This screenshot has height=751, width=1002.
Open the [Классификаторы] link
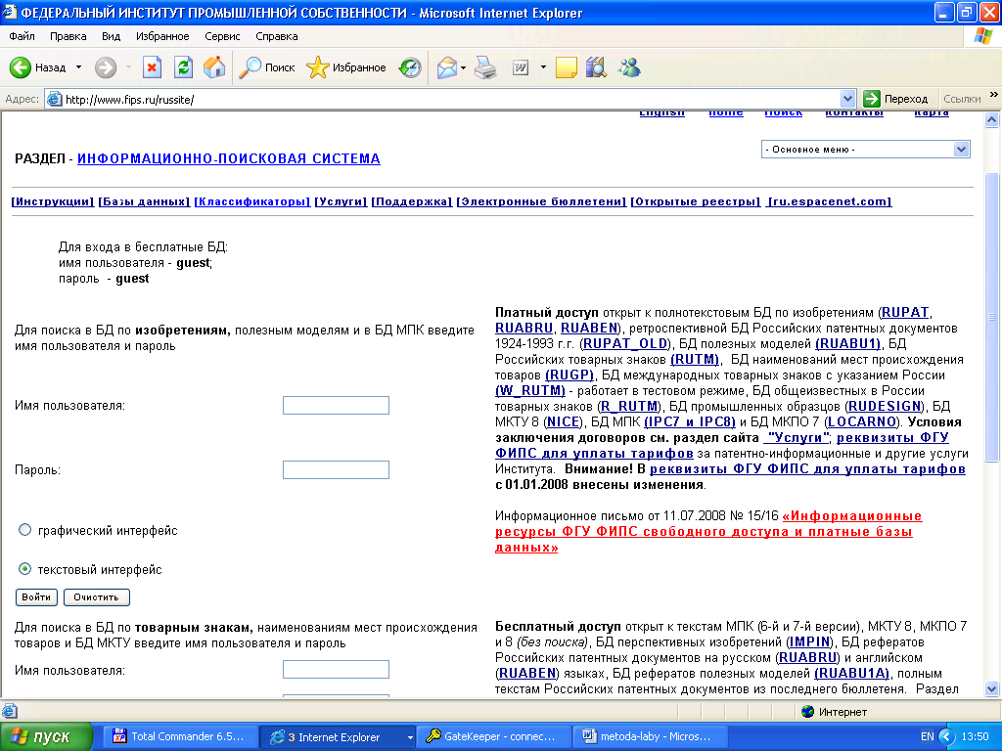tap(252, 201)
